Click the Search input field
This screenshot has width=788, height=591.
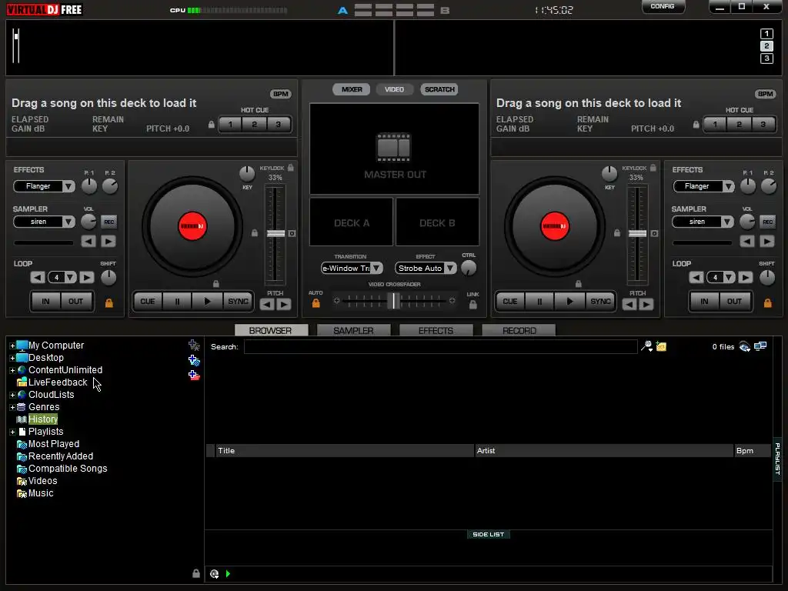pyautogui.click(x=440, y=347)
